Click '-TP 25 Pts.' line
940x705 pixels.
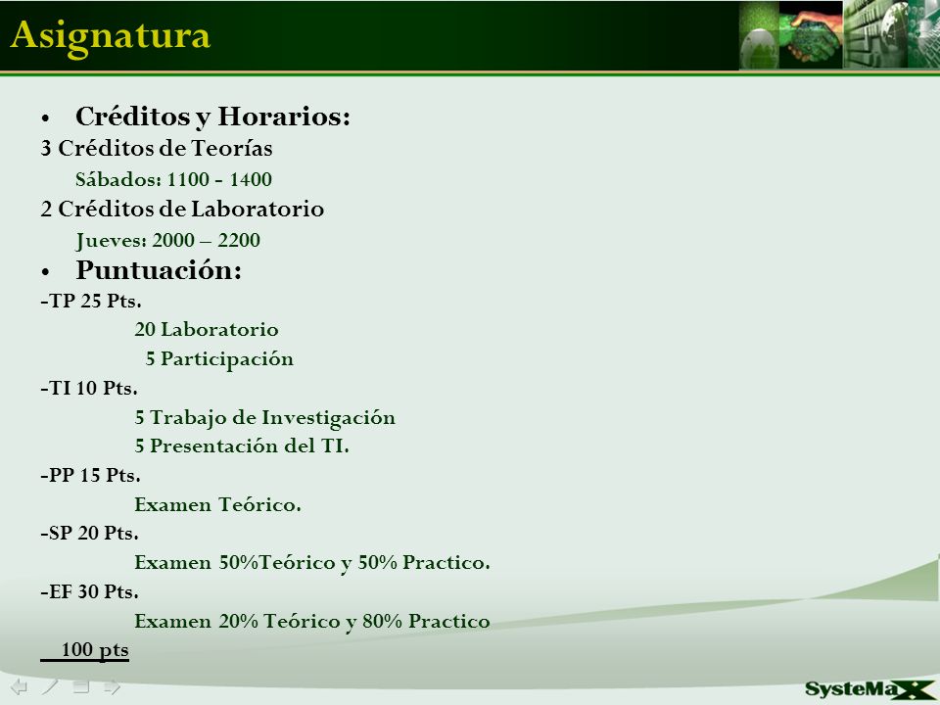click(91, 301)
